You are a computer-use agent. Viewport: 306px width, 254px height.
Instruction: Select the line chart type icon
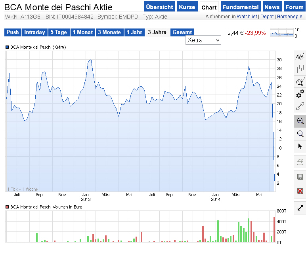(x=300, y=57)
